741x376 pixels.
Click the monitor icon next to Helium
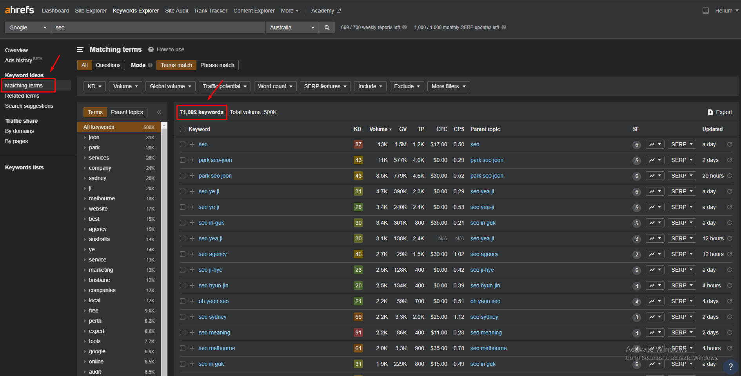[x=706, y=11]
